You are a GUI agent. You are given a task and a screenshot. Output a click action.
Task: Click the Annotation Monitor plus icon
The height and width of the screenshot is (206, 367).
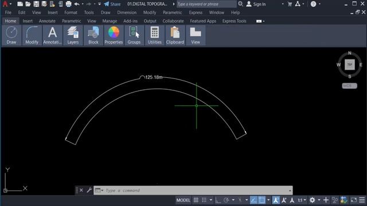(x=326, y=200)
